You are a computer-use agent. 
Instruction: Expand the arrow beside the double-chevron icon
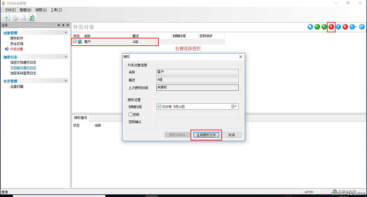[x=356, y=27]
